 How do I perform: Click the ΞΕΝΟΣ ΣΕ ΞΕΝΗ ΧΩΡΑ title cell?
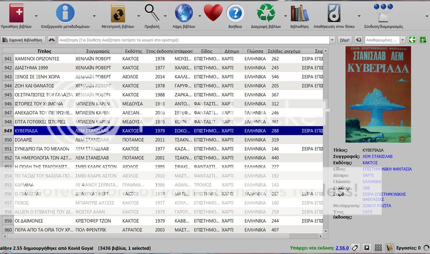point(44,77)
